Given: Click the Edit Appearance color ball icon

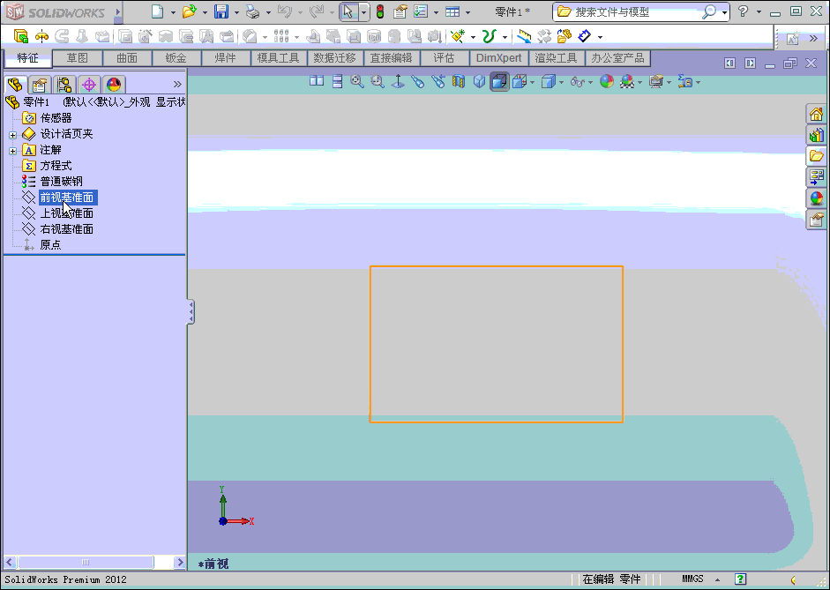Looking at the screenshot, I should click(x=607, y=81).
